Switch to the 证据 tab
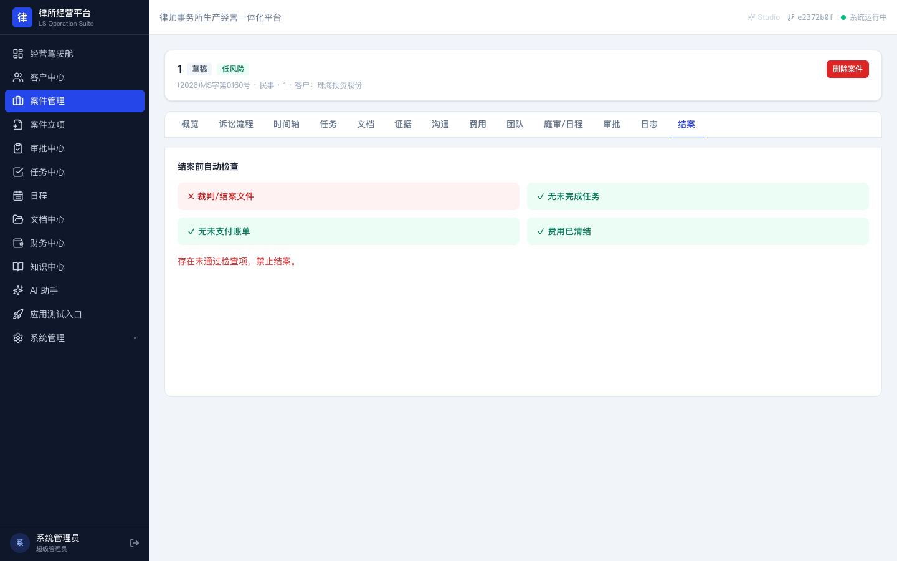 tap(403, 125)
